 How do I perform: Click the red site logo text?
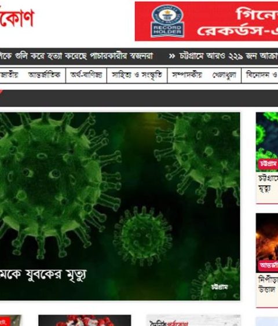pyautogui.click(x=17, y=17)
